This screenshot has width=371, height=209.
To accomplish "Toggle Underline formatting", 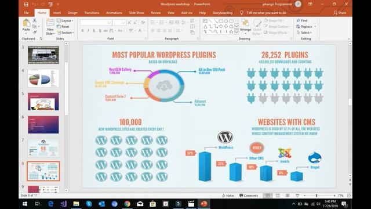I will [94, 31].
